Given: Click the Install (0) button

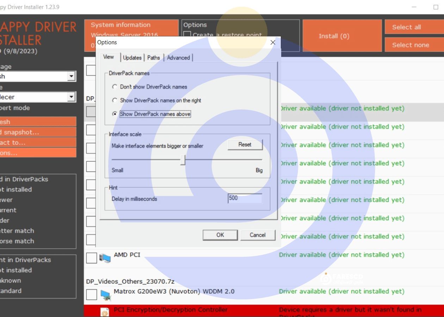Looking at the screenshot, I should 342,36.
